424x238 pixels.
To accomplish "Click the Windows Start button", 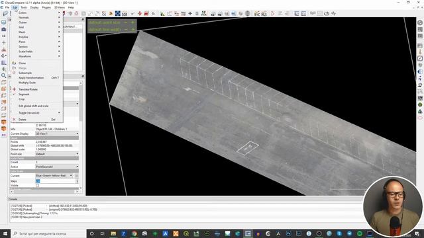I will click(5, 233).
